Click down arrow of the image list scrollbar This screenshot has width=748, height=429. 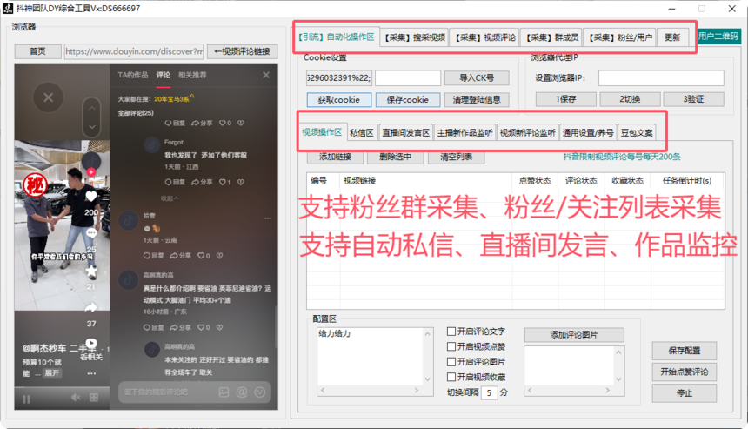click(618, 379)
